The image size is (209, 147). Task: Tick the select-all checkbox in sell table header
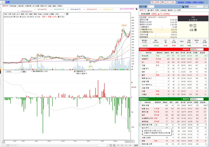pos(140,102)
